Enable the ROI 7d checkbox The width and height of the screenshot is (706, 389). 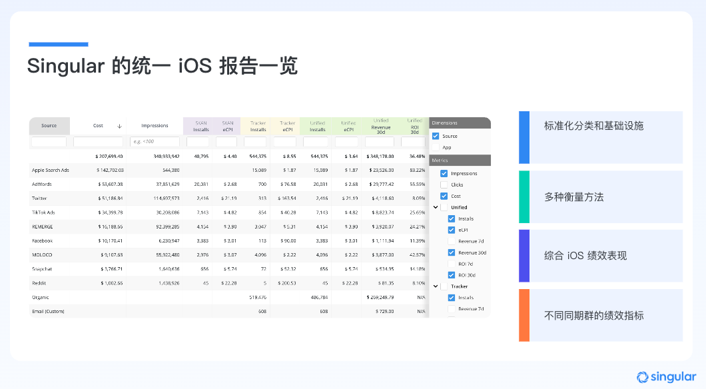point(451,263)
